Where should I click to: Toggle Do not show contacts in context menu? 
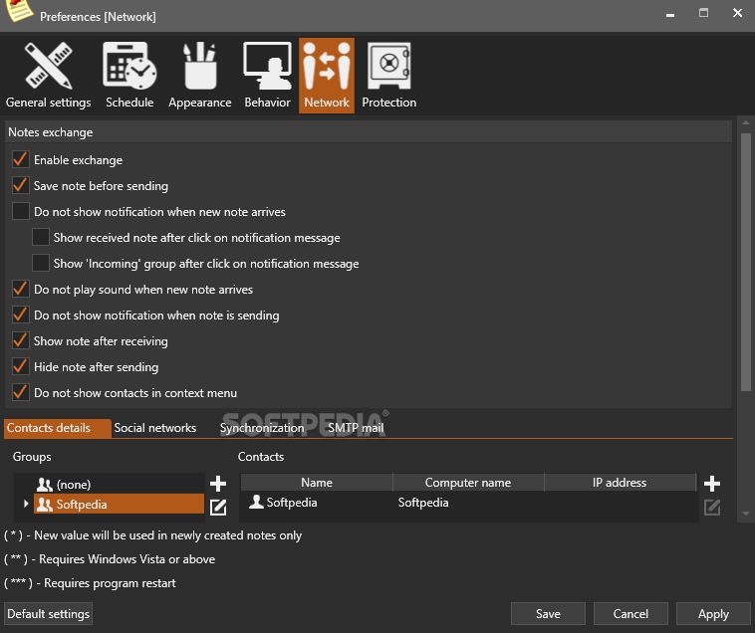tap(21, 393)
